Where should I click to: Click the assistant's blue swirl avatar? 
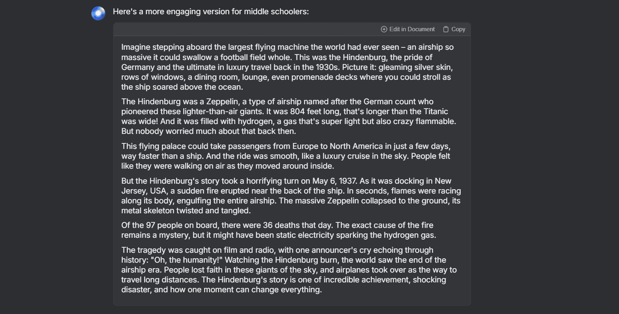[x=98, y=13]
